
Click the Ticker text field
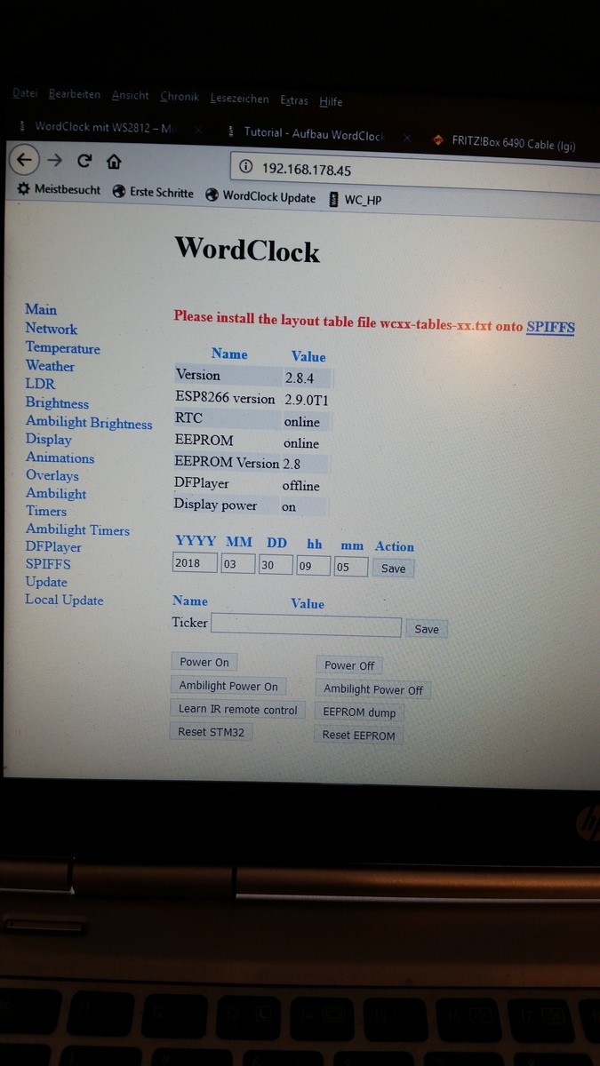[x=307, y=625]
